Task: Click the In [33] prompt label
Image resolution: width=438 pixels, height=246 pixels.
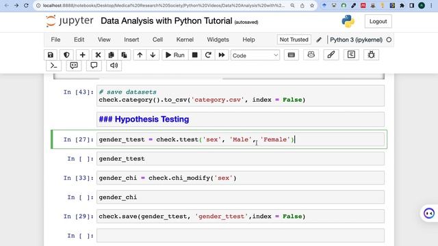Action: pos(79,178)
